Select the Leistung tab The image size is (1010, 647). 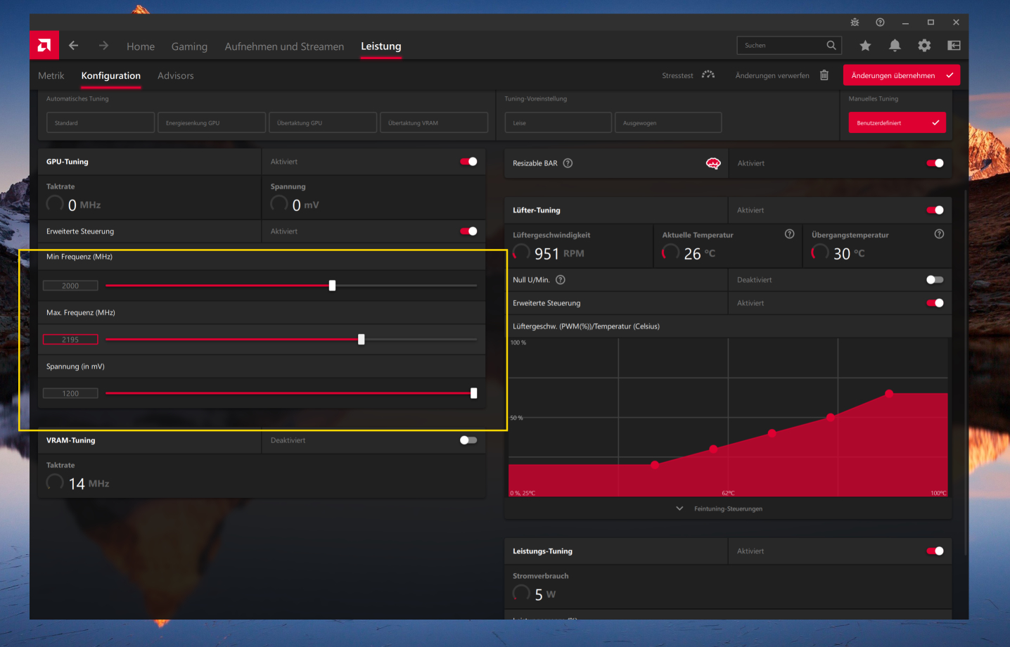[381, 46]
